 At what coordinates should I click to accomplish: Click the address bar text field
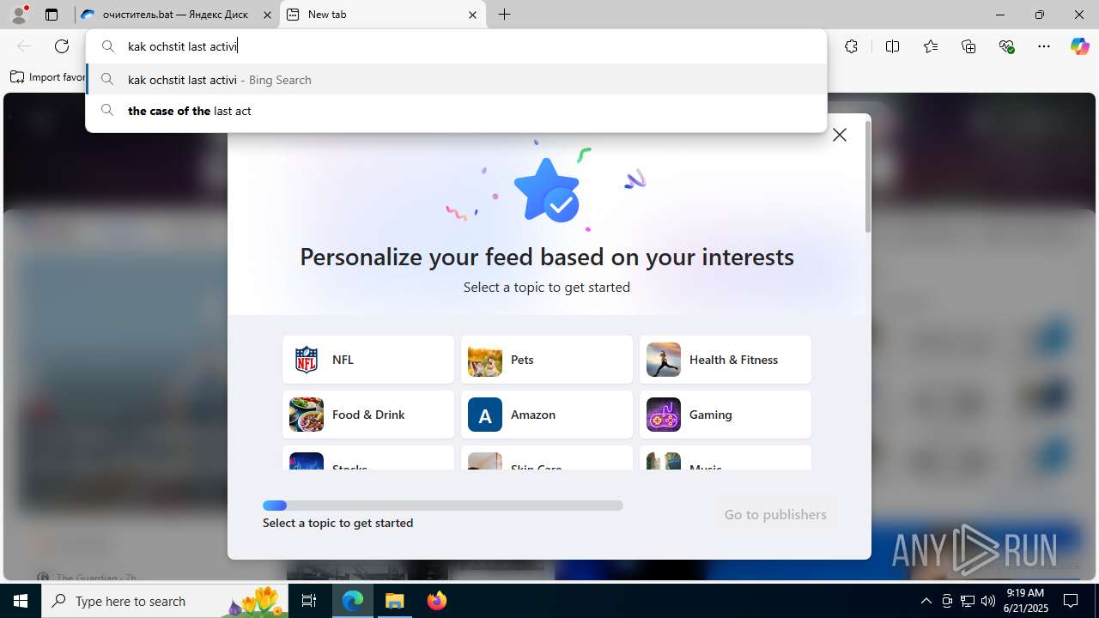click(456, 46)
